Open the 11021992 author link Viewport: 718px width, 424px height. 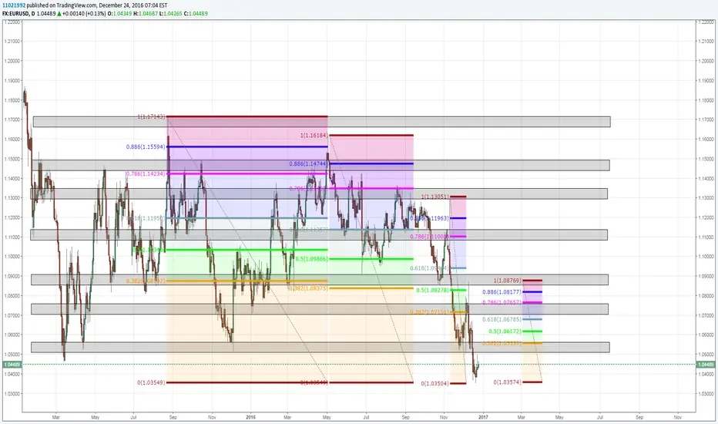(x=14, y=5)
